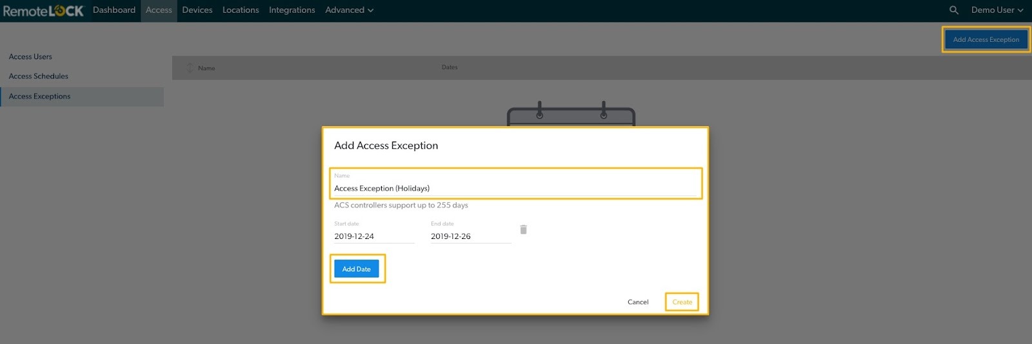Click the search magnifier icon
This screenshot has height=344, width=1032.
[x=953, y=10]
